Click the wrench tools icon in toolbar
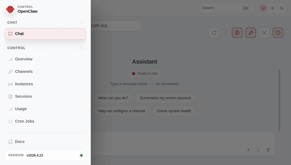Image resolution: width=291 pixels, height=165 pixels. (x=251, y=33)
